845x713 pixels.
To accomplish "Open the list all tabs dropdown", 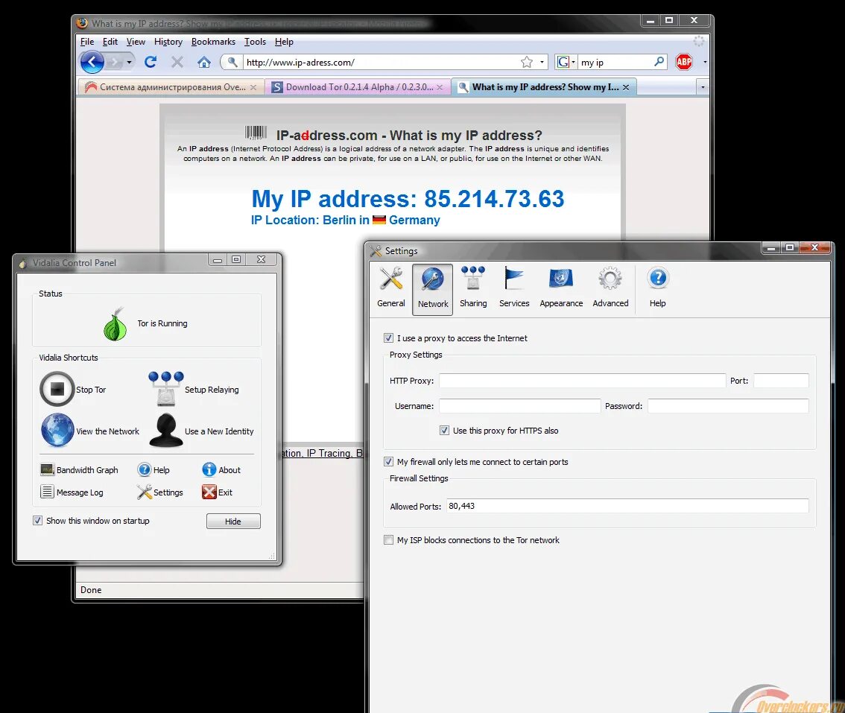I will pos(702,86).
